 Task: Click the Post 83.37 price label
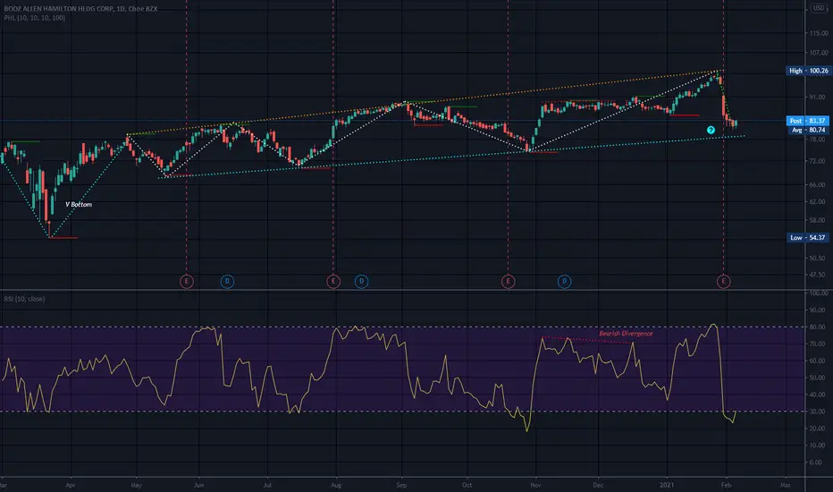(808, 121)
